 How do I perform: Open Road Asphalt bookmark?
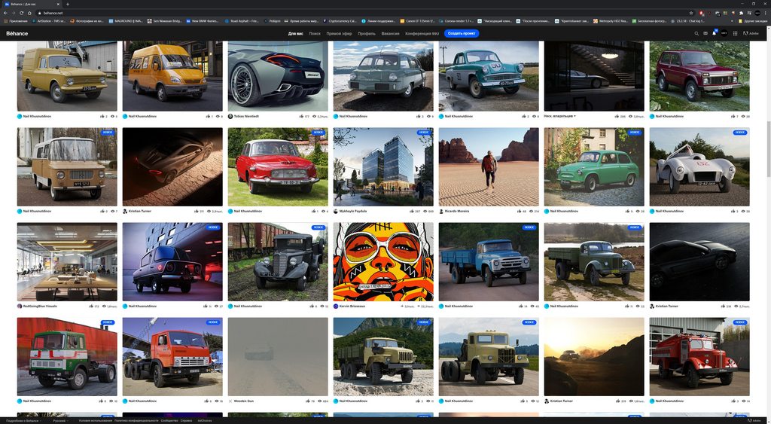point(241,21)
